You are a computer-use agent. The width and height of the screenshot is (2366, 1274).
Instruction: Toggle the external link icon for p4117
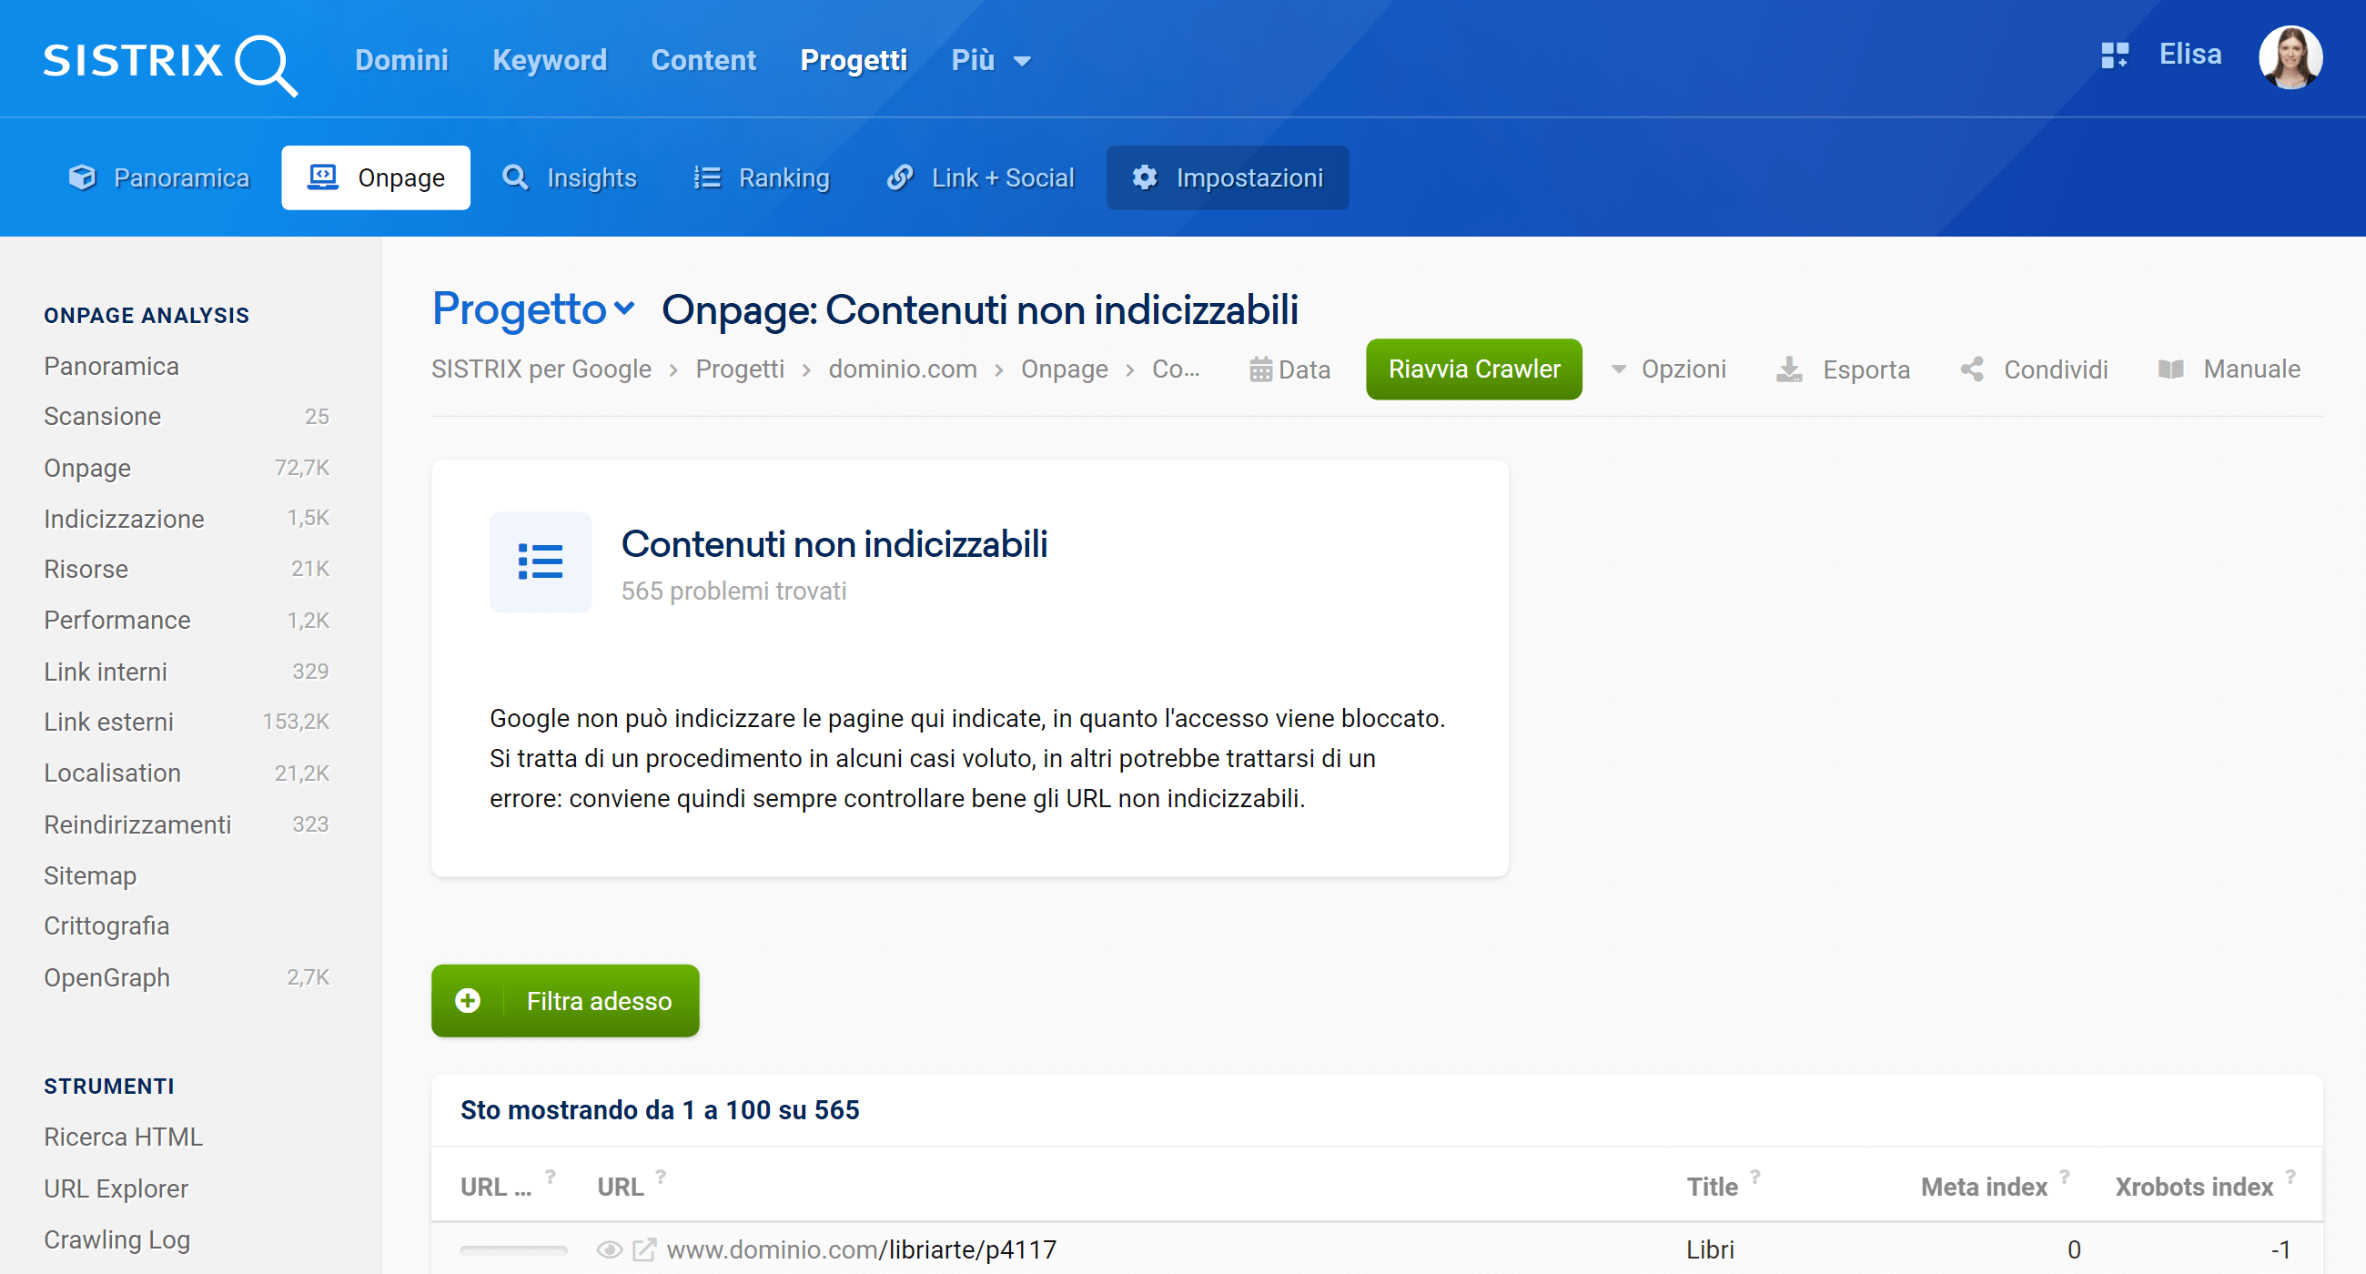[643, 1249]
